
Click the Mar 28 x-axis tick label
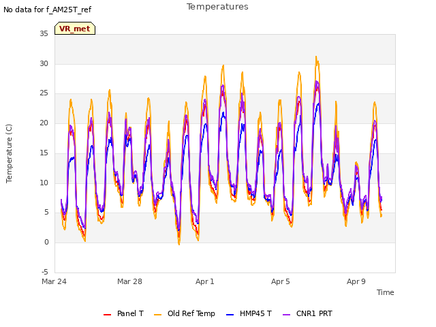click(129, 281)
